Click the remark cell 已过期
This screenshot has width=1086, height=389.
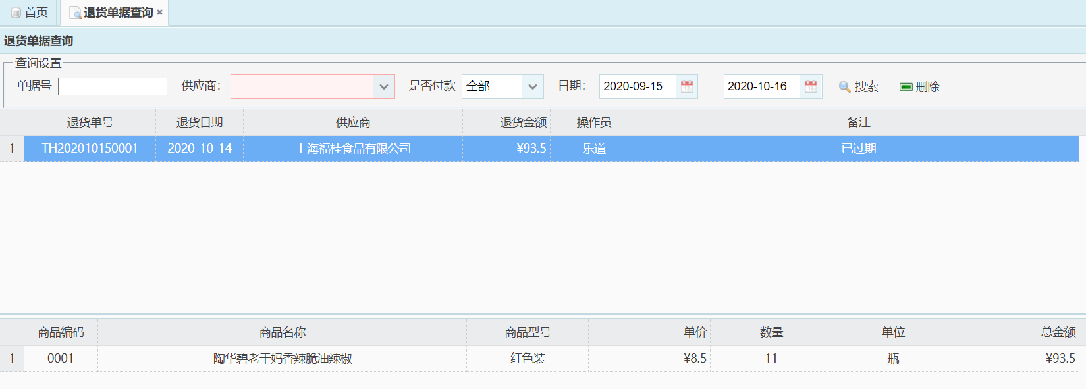click(x=858, y=149)
